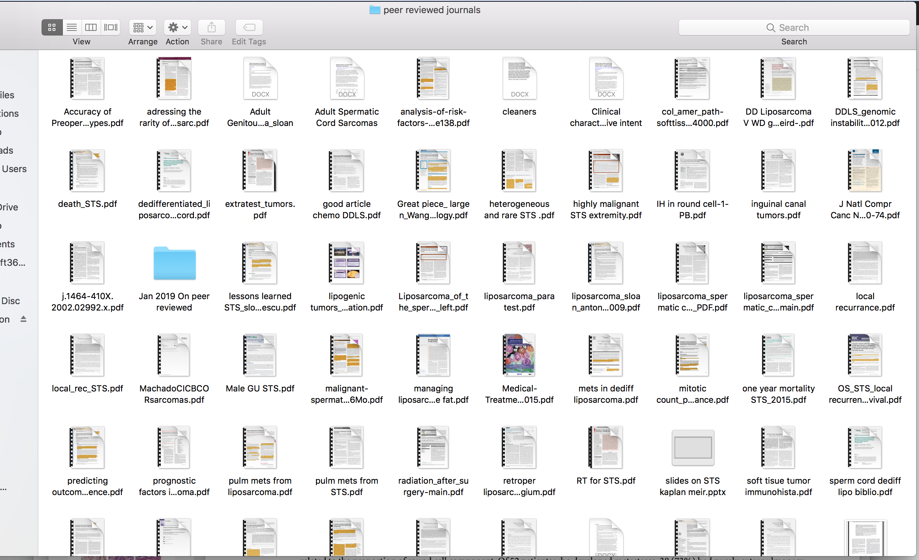This screenshot has width=919, height=560.
Task: Switch to icon view mode
Action: tap(52, 27)
